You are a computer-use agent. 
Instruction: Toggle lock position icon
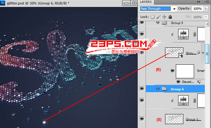(164, 17)
